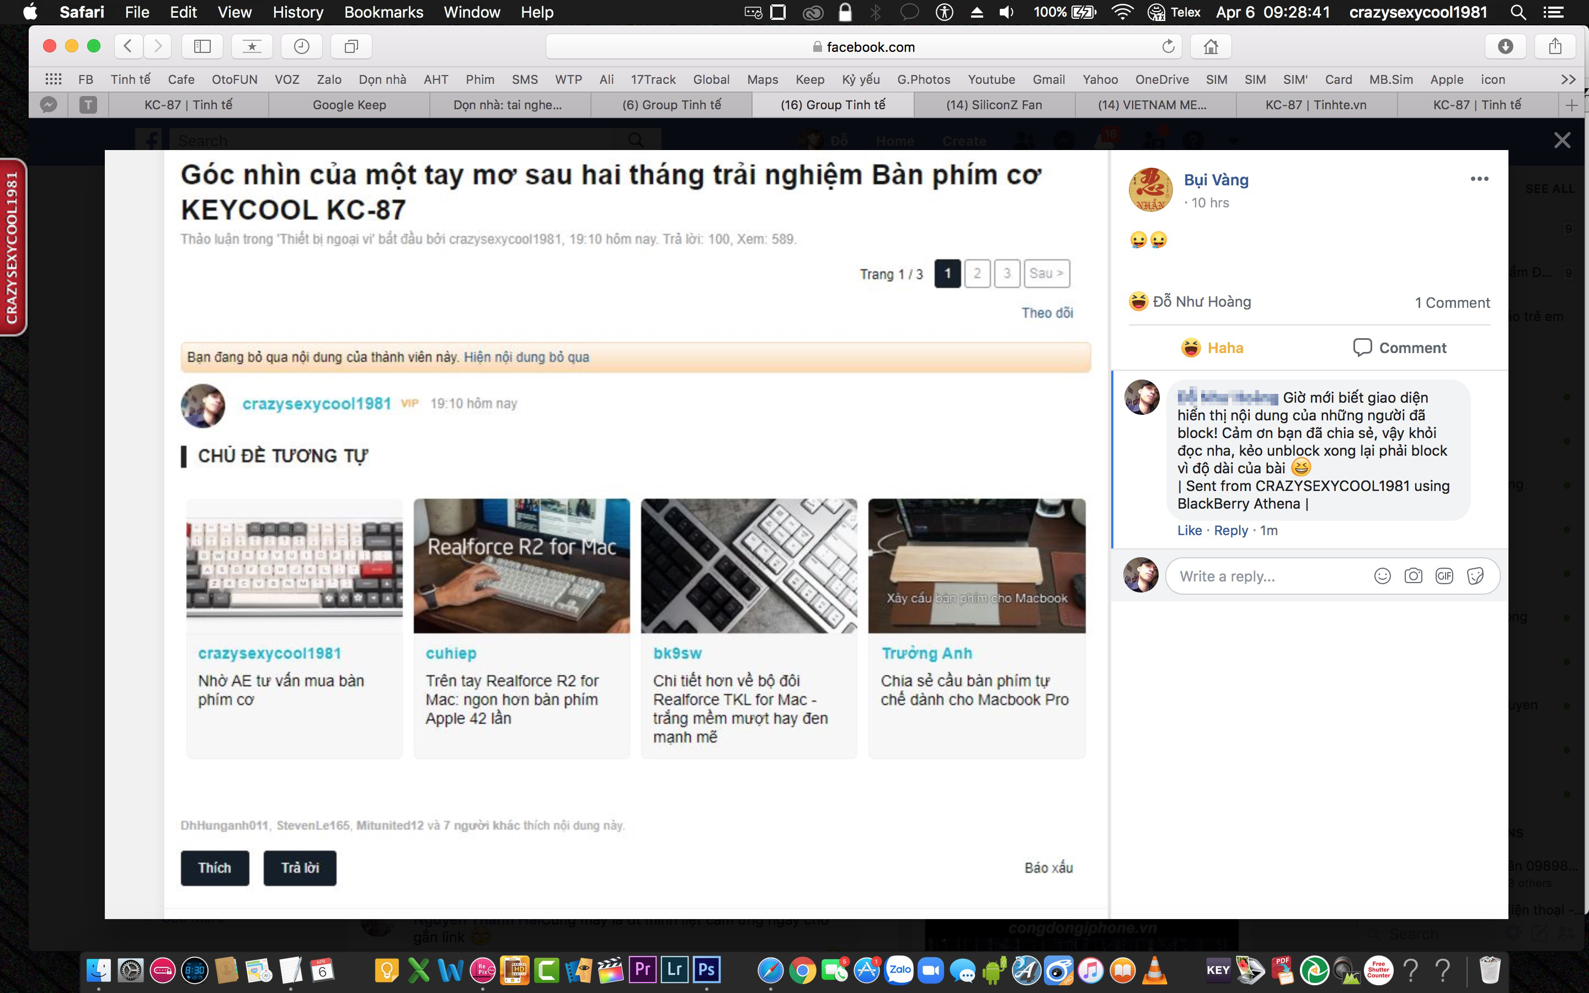Go back with the back arrow
Viewport: 1589px width, 993px height.
[x=129, y=46]
